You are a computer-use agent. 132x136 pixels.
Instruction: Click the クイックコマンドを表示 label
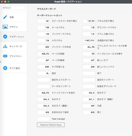pos(63,93)
